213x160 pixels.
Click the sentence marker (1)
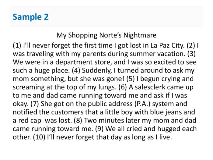17,46
